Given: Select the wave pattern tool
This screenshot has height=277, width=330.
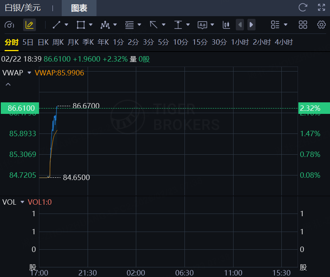Looking at the screenshot, I should pos(105,25).
